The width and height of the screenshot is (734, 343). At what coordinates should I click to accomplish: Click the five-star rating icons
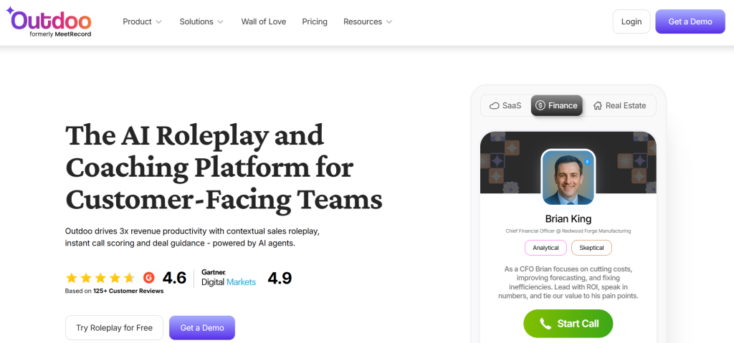pos(100,278)
